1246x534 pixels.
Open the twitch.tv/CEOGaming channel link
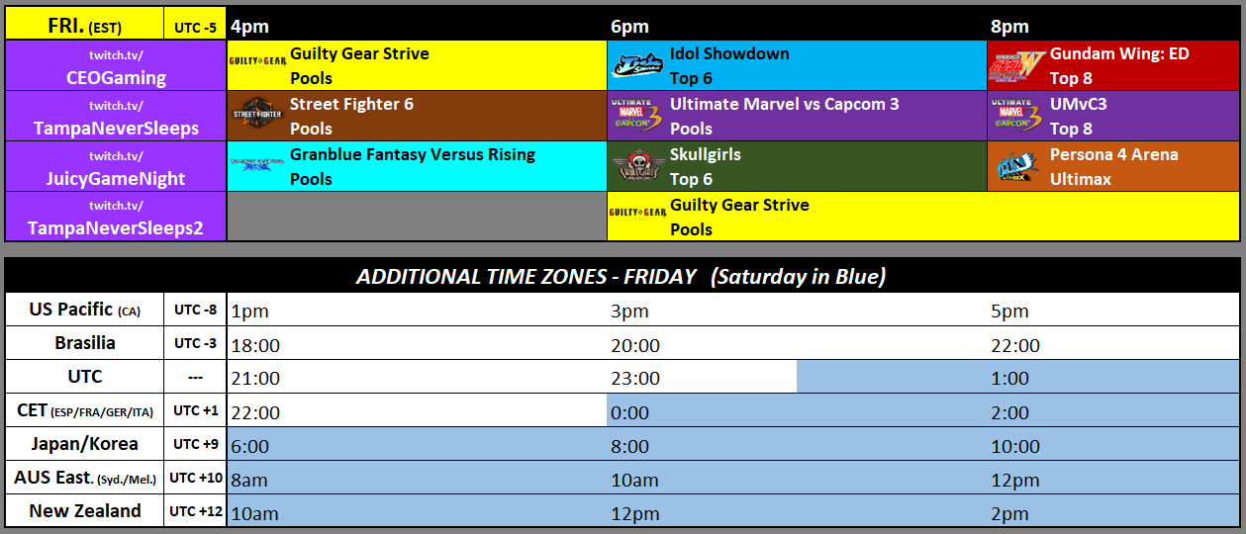(116, 66)
